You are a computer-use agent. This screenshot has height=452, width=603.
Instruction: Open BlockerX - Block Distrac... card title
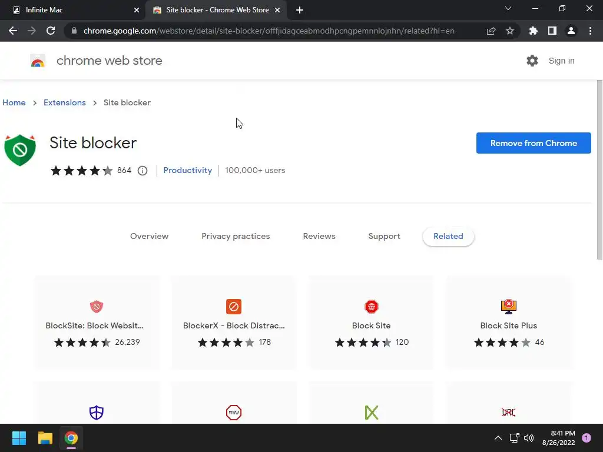coord(234,325)
